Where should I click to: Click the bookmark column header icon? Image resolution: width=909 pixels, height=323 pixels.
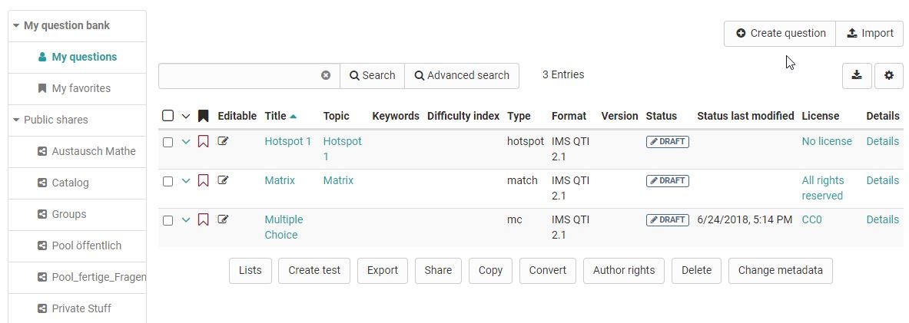[x=204, y=116]
